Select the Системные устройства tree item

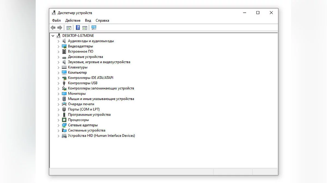click(x=86, y=130)
